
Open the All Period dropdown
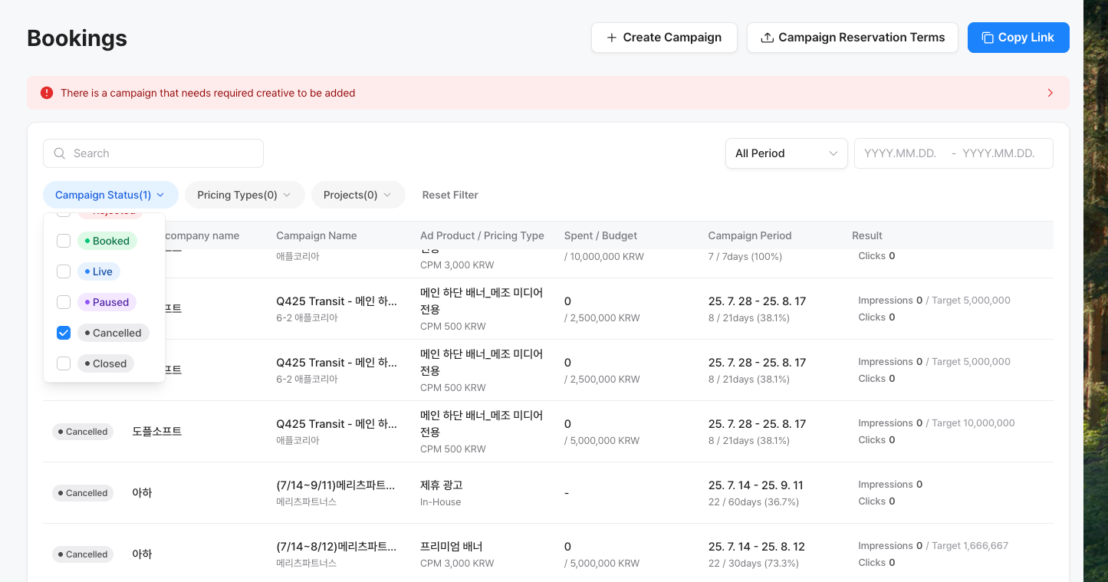tap(786, 153)
